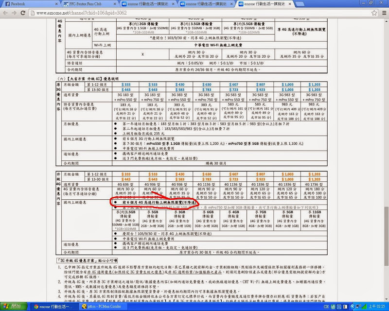Click the scrollbar up arrow

click(387, 21)
